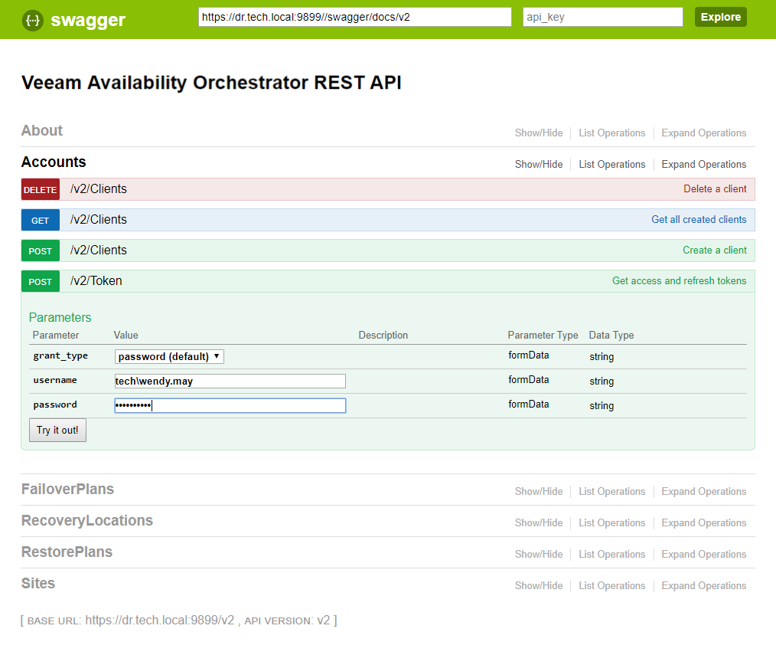This screenshot has width=776, height=655.
Task: Click the 'Delete a client' description
Action: pyautogui.click(x=715, y=188)
